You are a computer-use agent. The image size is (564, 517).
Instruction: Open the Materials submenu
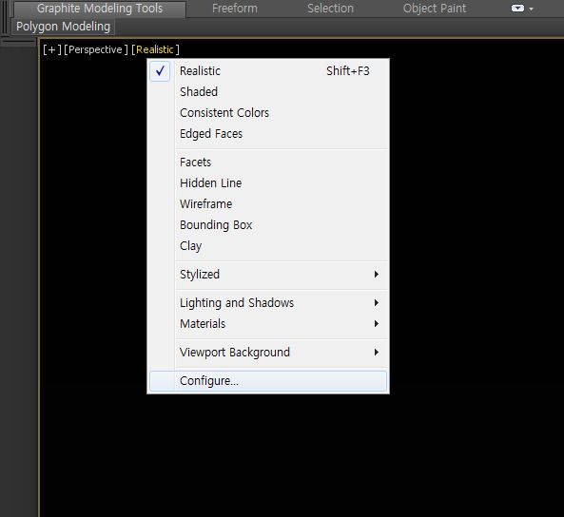coord(268,323)
